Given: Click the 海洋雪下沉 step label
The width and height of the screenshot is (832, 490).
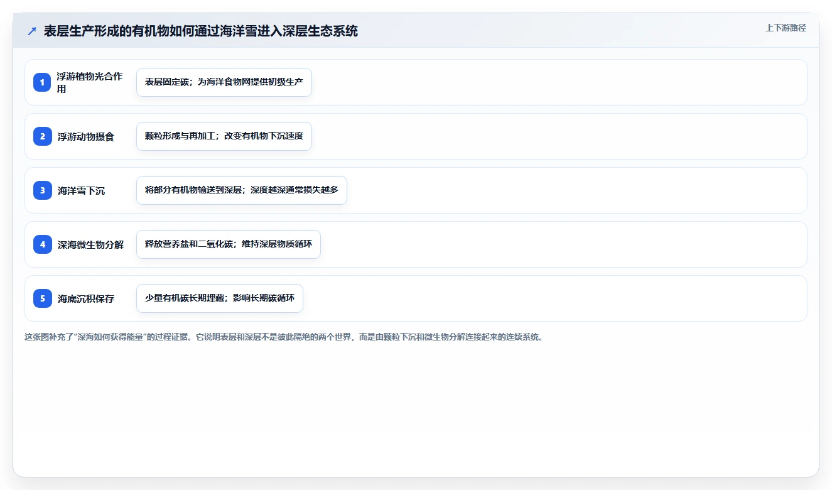Looking at the screenshot, I should point(81,190).
